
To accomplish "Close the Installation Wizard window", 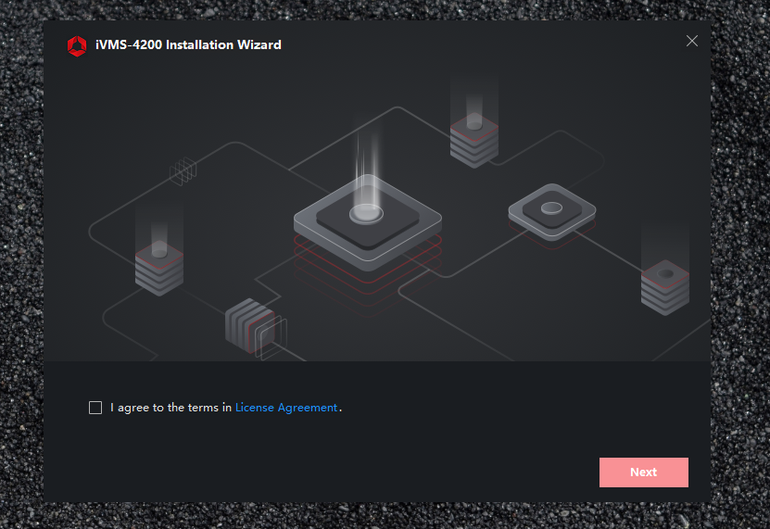I will tap(692, 41).
